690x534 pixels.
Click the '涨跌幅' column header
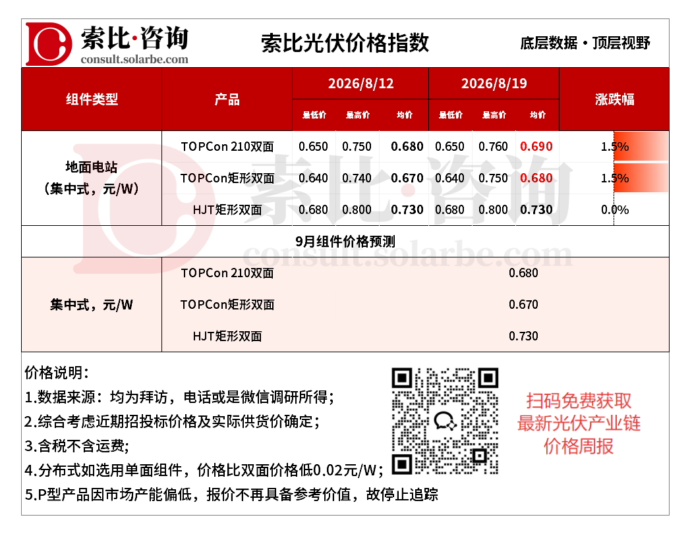tap(614, 99)
